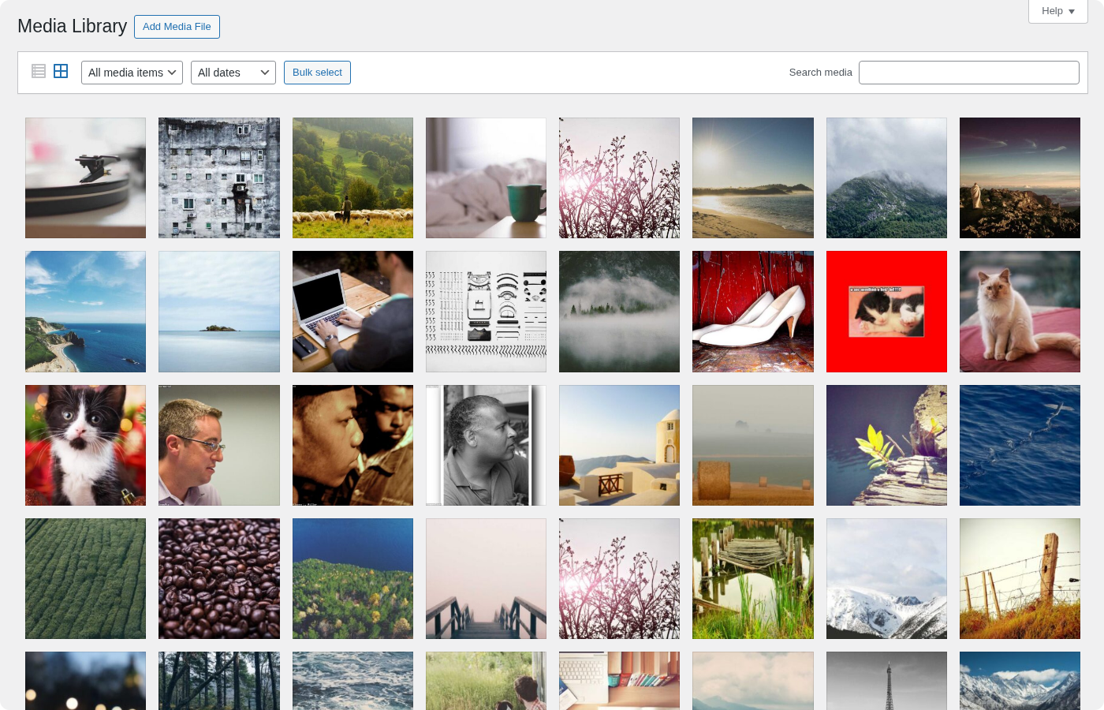Open the turntable photo thumbnail
Screen dimensions: 1104x710
85,177
